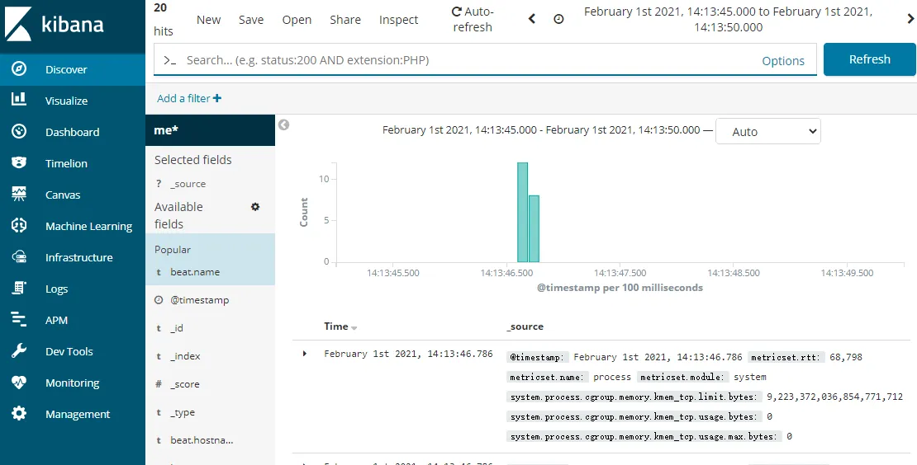Open Monitoring heartbeat icon

pyautogui.click(x=19, y=383)
